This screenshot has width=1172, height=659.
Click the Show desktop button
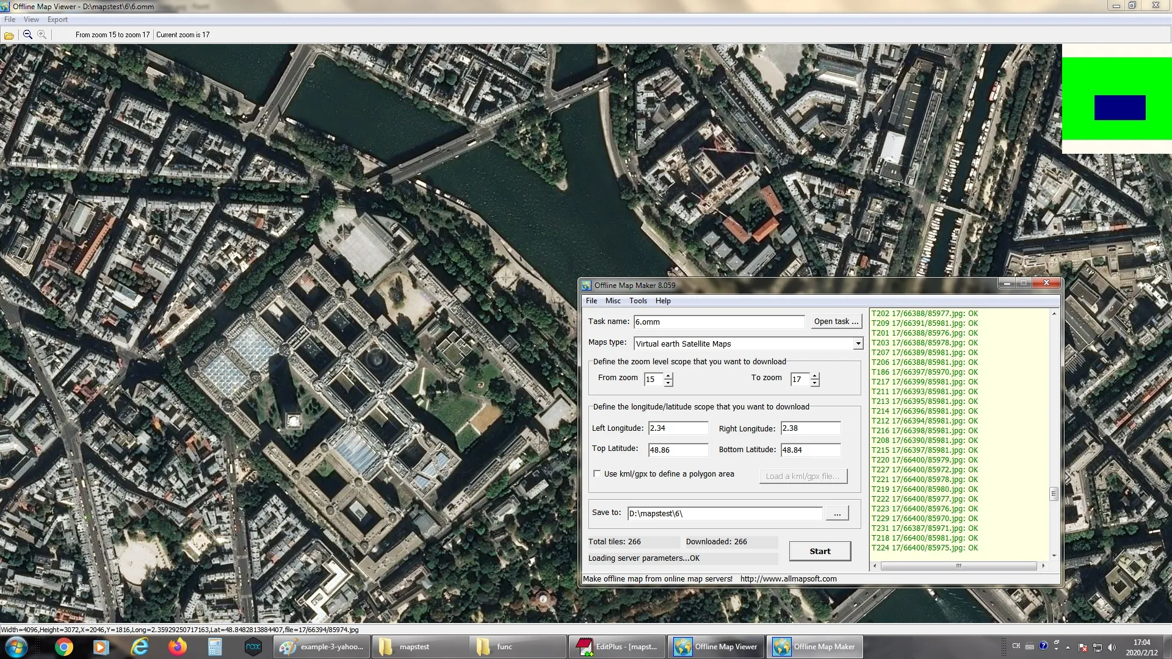click(1167, 647)
